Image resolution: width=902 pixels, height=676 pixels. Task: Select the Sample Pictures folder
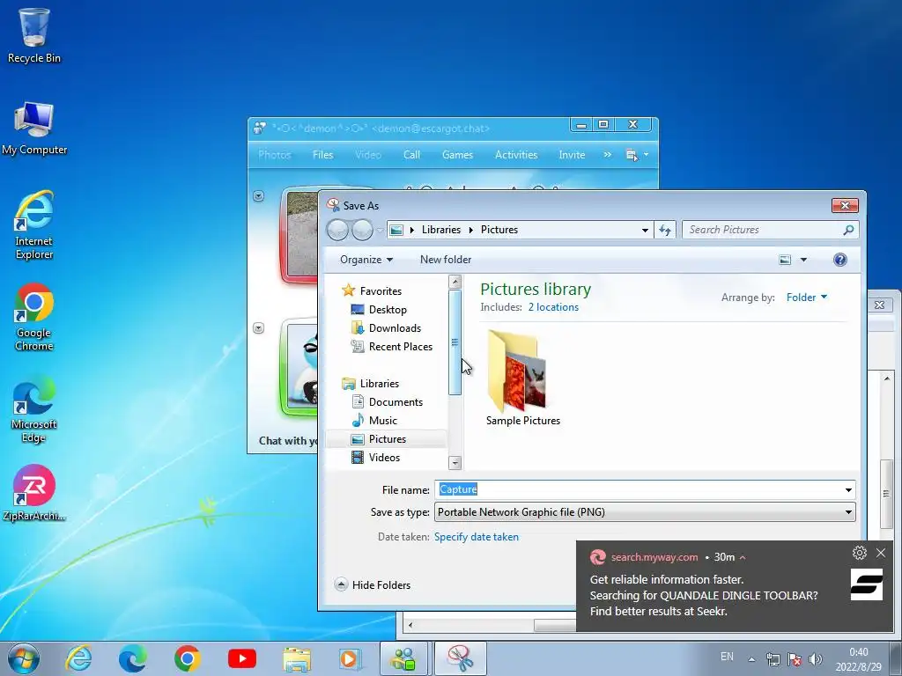(x=522, y=379)
